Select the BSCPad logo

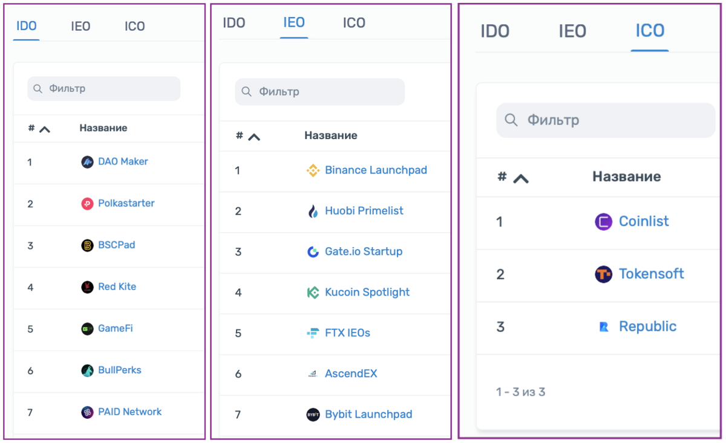87,245
